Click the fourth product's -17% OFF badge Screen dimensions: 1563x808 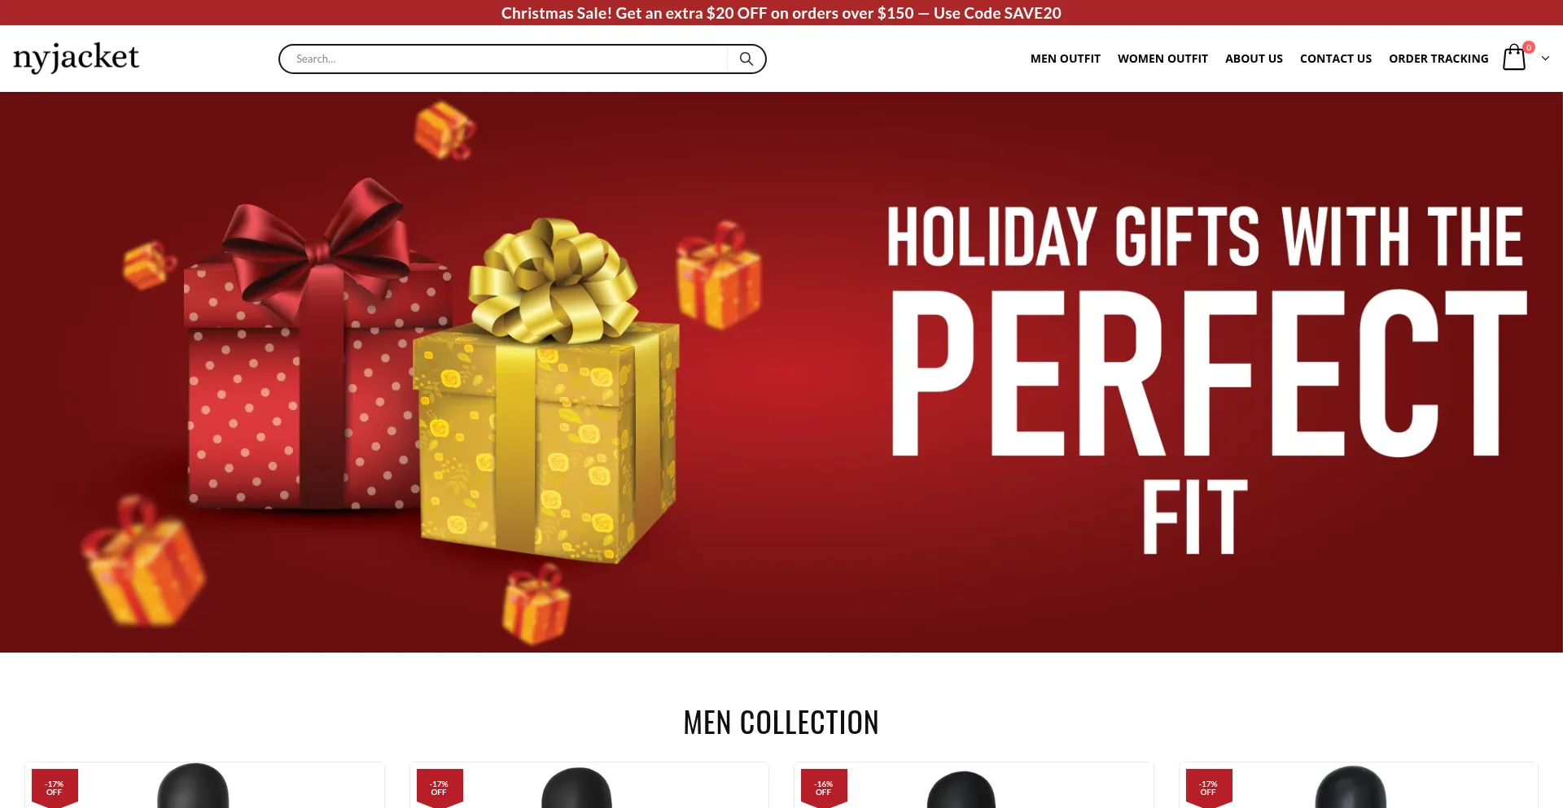(x=1209, y=788)
